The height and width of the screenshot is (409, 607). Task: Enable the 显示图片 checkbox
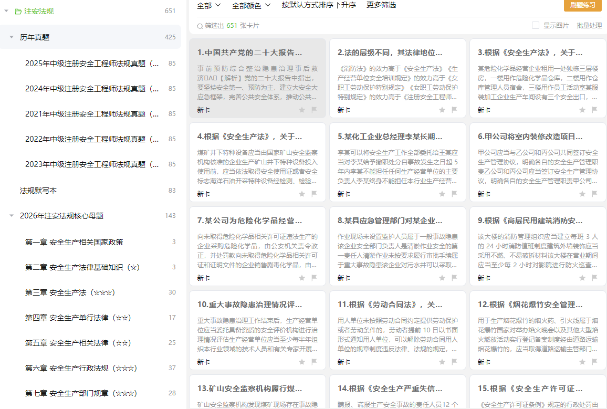click(x=536, y=25)
